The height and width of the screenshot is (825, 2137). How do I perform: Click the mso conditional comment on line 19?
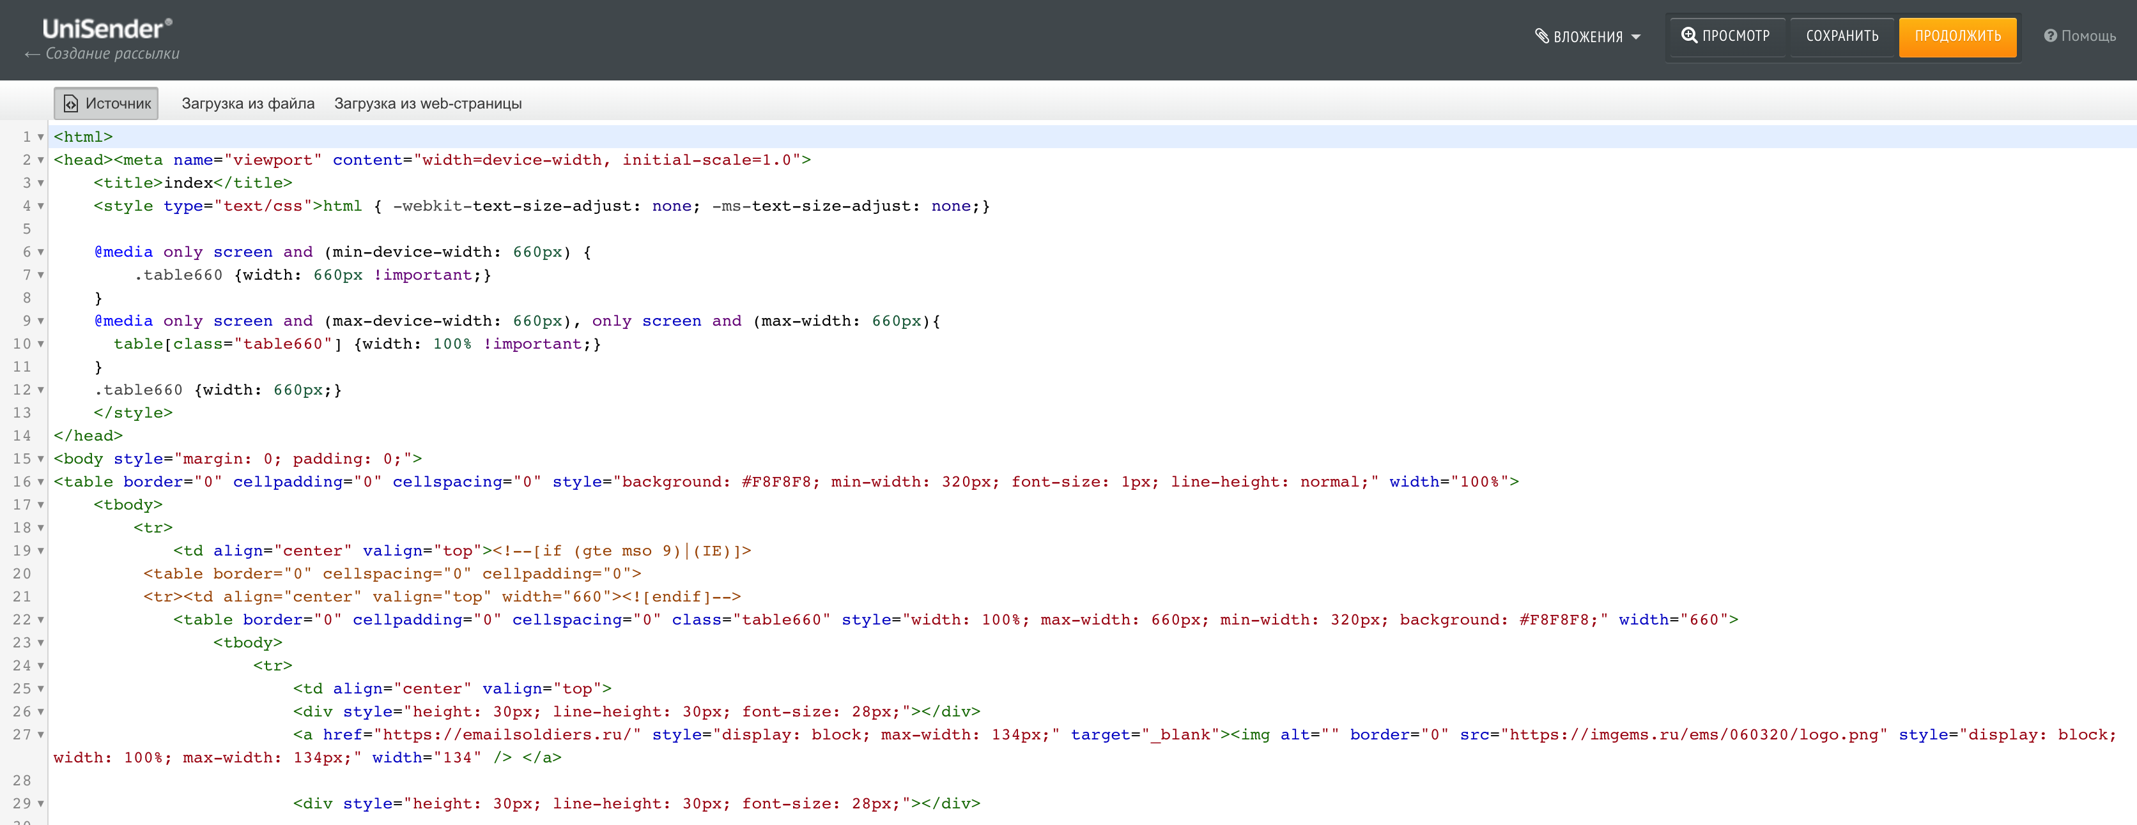pyautogui.click(x=622, y=550)
